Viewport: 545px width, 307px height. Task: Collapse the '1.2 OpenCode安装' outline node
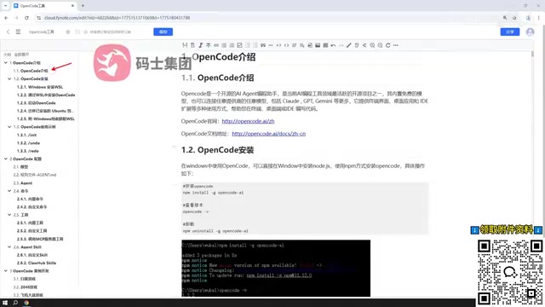(x=9, y=78)
